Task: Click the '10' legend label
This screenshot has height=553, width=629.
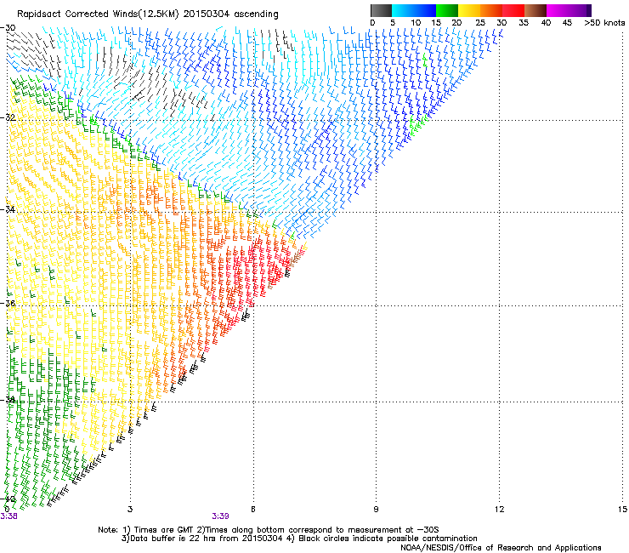Action: [x=416, y=23]
